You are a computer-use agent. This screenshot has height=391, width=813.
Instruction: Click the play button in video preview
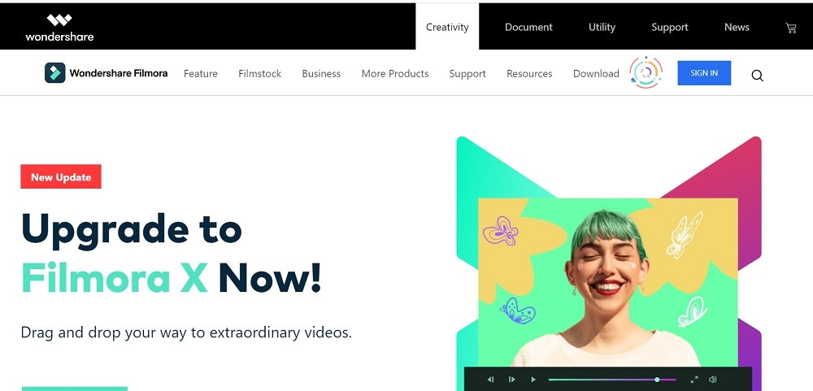[533, 380]
